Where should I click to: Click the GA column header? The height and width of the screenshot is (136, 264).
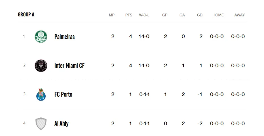pos(182,15)
